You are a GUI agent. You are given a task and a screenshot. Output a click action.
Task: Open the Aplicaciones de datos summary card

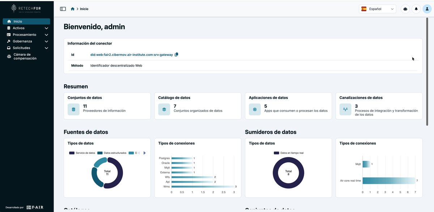pyautogui.click(x=288, y=106)
